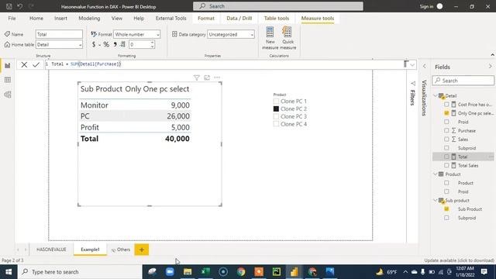This screenshot has width=496, height=279.
Task: Open the HASONEVALUE page tab
Action: click(51, 250)
